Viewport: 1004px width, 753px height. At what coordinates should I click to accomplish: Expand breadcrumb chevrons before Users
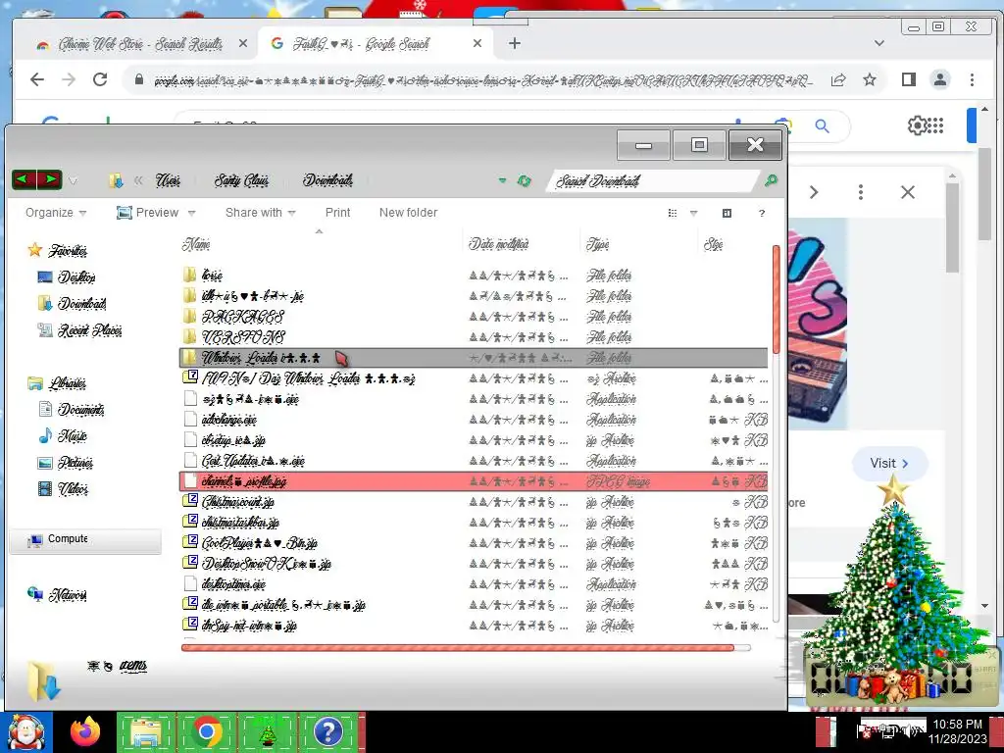pyautogui.click(x=137, y=181)
